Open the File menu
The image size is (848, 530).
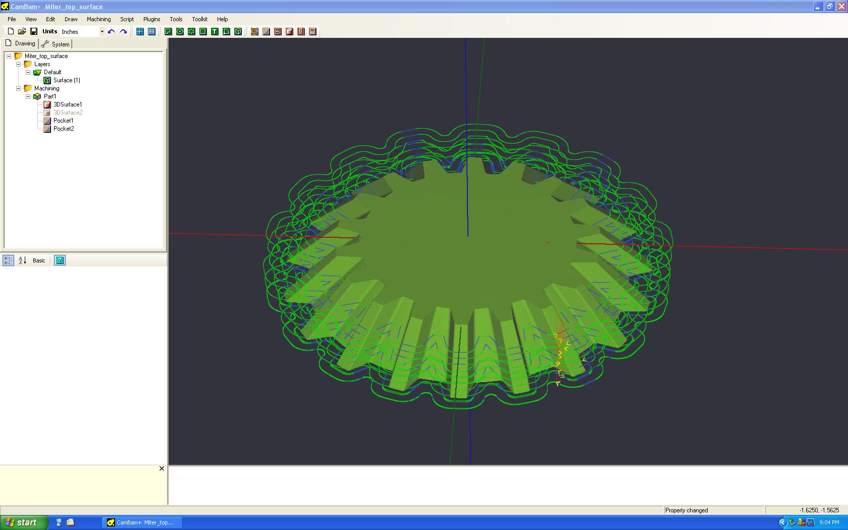pos(12,19)
